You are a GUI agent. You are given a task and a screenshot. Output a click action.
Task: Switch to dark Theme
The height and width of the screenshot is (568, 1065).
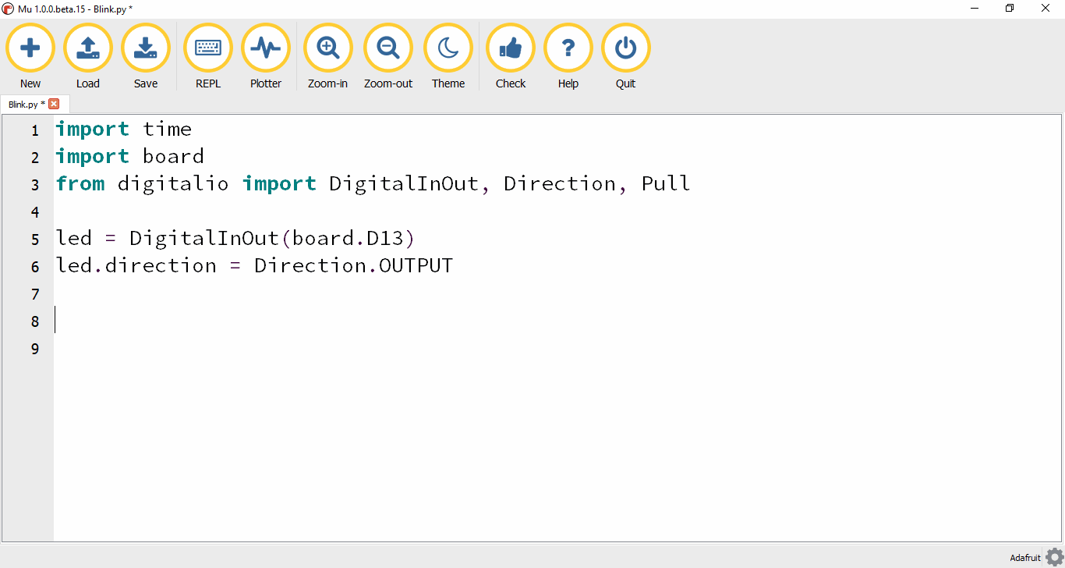pyautogui.click(x=448, y=48)
